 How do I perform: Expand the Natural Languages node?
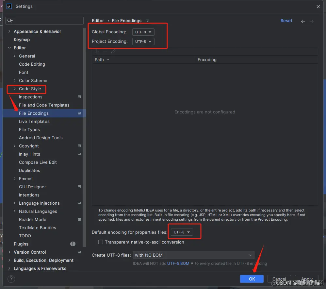pyautogui.click(x=15, y=211)
